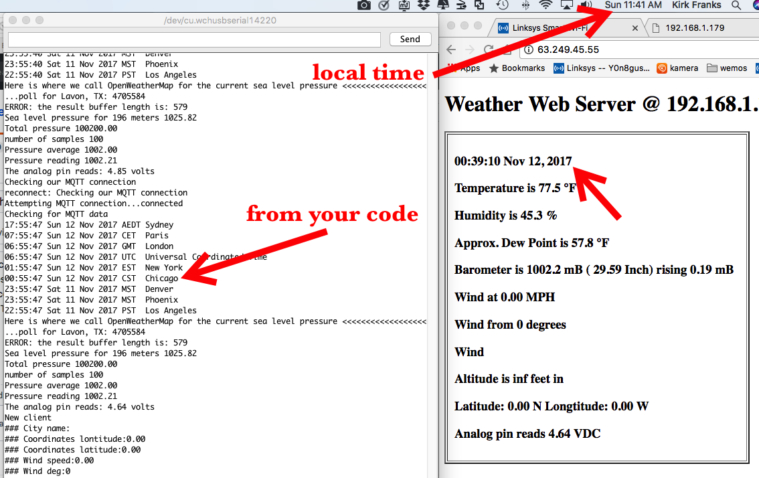Click the '### Wind speed:0.00' log line
759x478 pixels.
pos(50,460)
